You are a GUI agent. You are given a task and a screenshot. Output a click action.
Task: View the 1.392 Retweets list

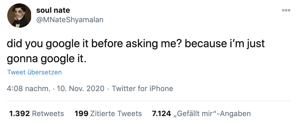37,114
